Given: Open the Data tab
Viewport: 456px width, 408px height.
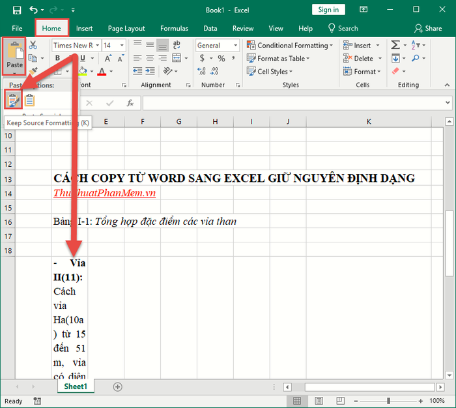Looking at the screenshot, I should point(210,28).
